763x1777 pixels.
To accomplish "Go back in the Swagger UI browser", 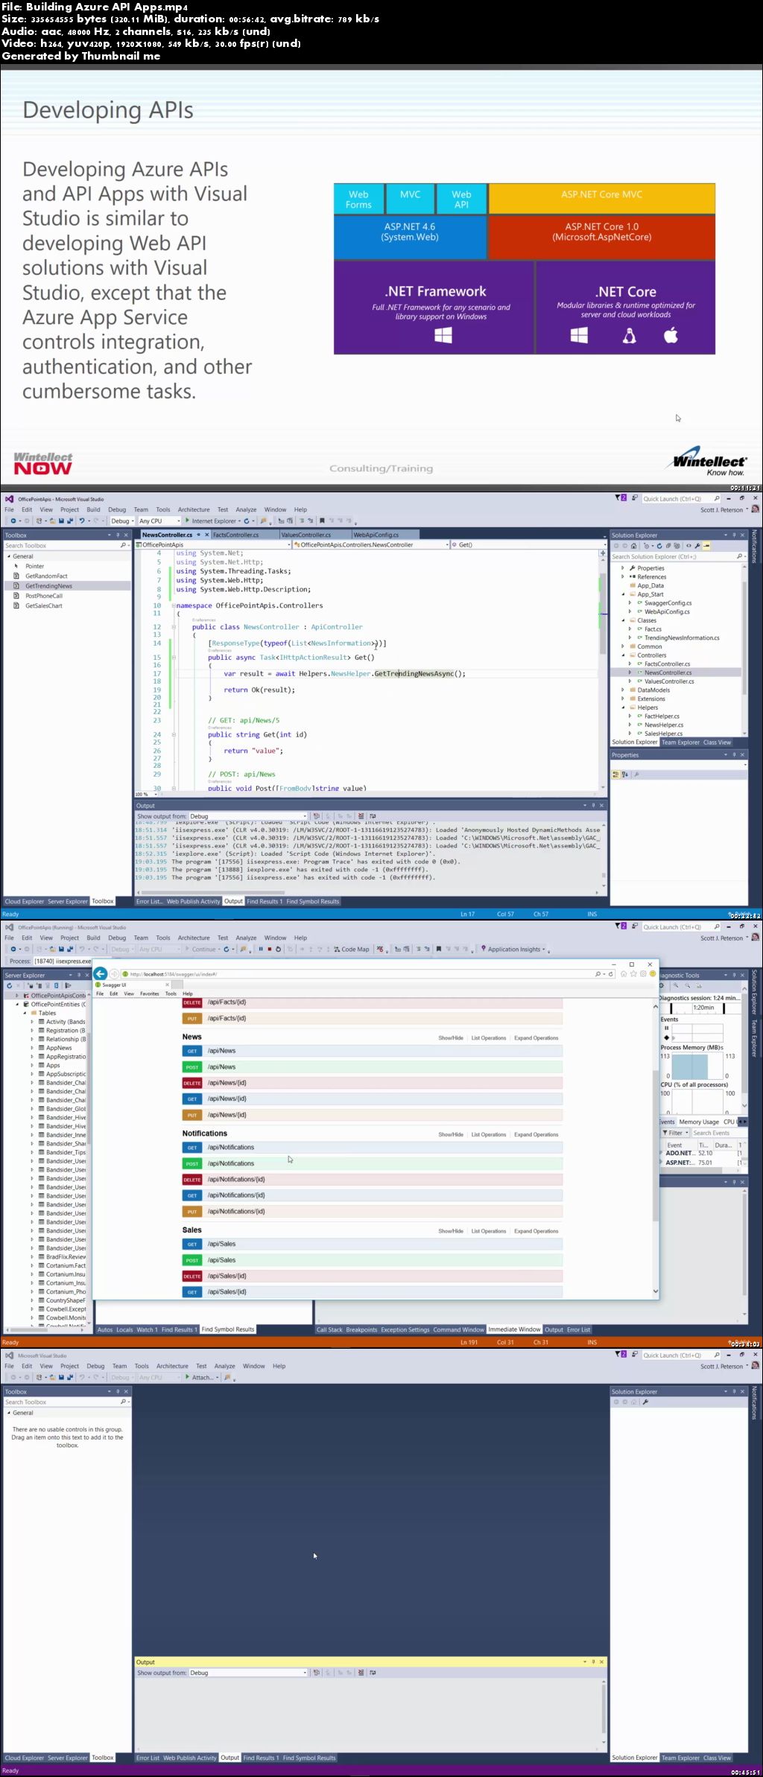I will 101,973.
